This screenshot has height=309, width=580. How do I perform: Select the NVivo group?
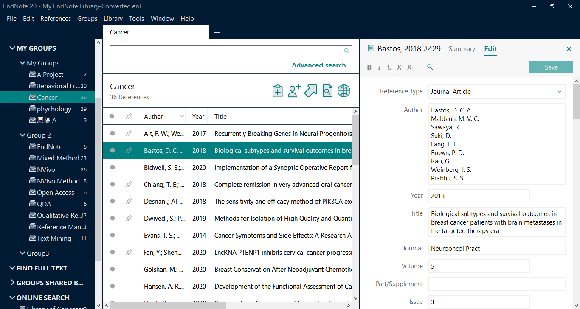click(x=48, y=169)
